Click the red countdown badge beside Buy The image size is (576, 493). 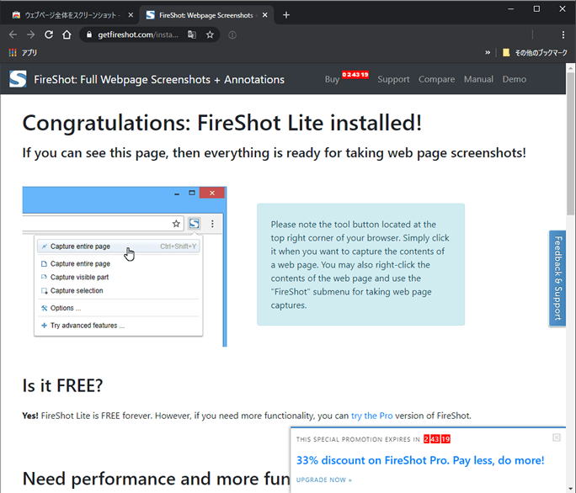355,75
